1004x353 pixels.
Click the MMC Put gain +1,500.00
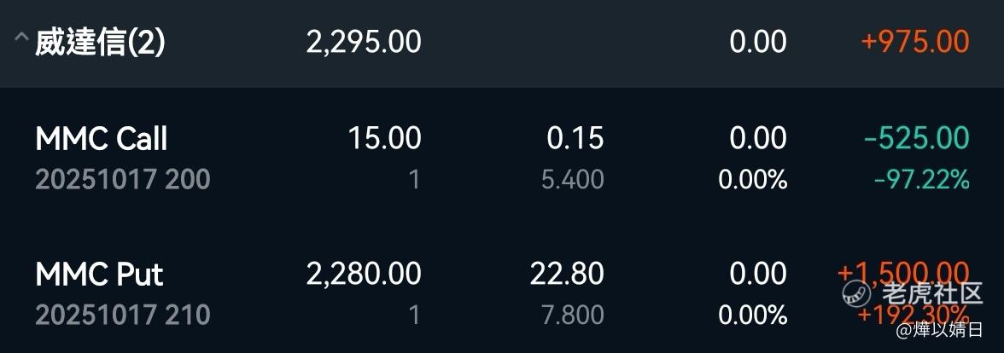[x=903, y=272]
